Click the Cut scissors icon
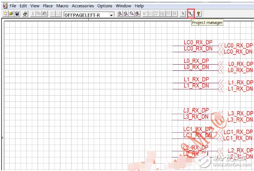 pos(33,14)
